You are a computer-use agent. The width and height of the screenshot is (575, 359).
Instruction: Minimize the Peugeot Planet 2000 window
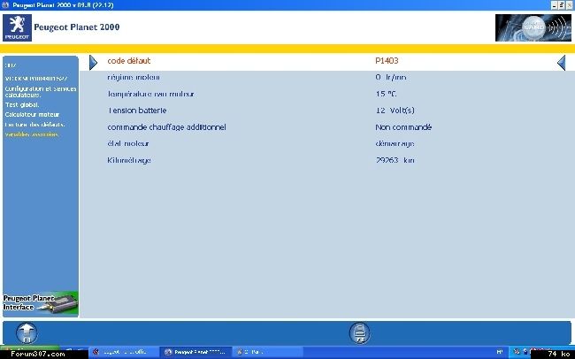pyautogui.click(x=555, y=5)
